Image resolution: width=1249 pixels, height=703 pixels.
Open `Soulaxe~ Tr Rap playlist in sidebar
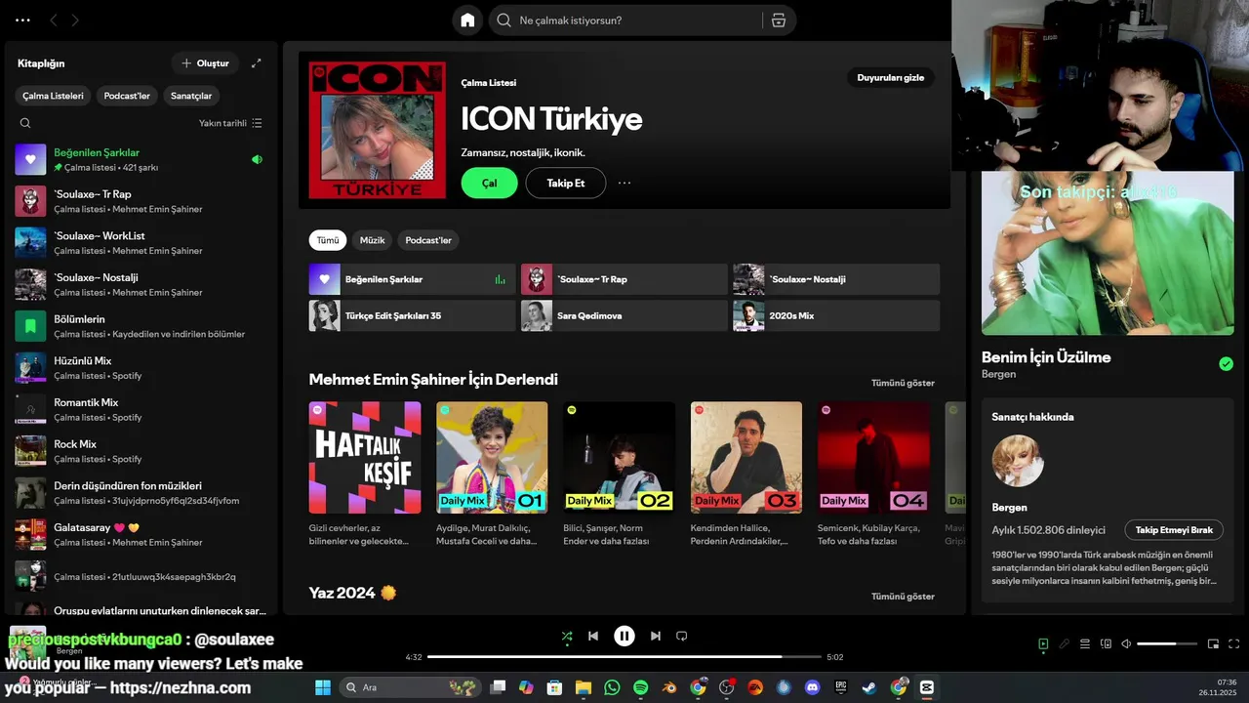coord(141,201)
